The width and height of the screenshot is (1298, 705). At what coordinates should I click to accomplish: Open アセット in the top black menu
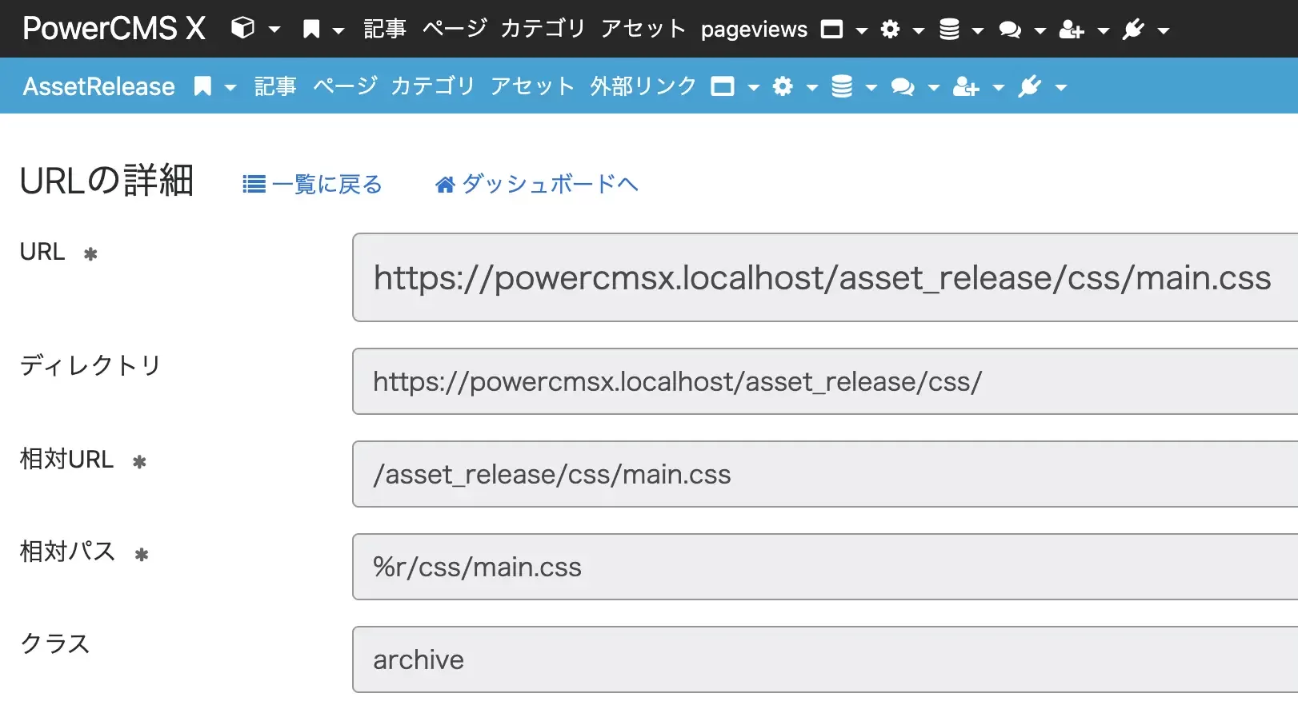click(x=643, y=29)
